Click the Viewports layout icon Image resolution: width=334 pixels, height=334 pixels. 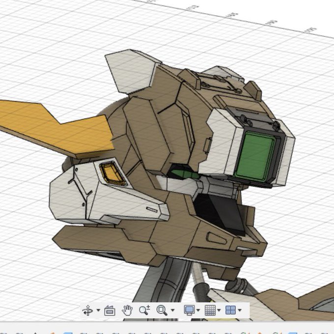pos(231,310)
